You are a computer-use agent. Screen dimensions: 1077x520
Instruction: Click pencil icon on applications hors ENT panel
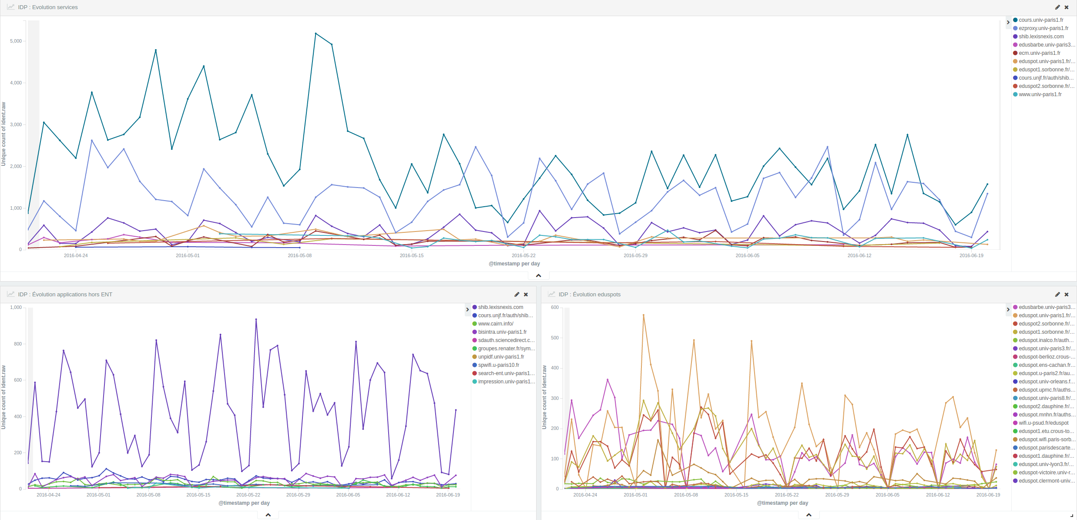click(517, 295)
